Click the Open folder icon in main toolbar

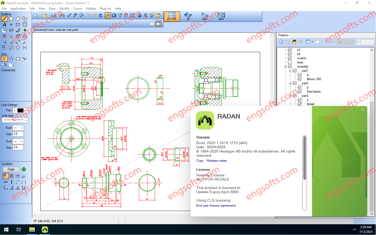45,16
